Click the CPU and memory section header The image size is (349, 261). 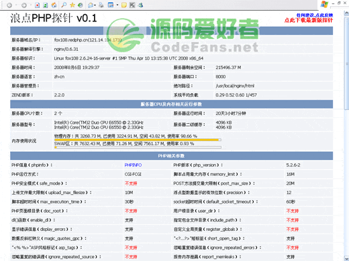coord(171,104)
